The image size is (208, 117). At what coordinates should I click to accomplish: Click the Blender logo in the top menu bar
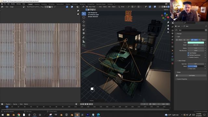pos(2,4)
